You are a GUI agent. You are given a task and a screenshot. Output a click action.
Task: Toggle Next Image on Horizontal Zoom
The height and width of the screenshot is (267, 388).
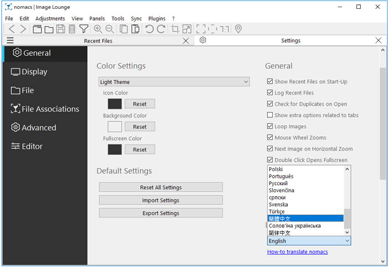[x=270, y=148]
